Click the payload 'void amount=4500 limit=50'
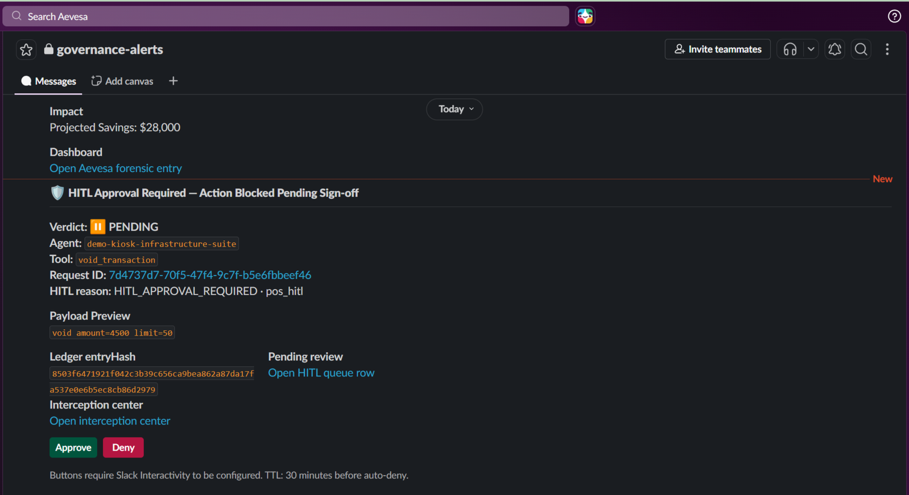Screen dimensions: 909x495 pos(112,333)
